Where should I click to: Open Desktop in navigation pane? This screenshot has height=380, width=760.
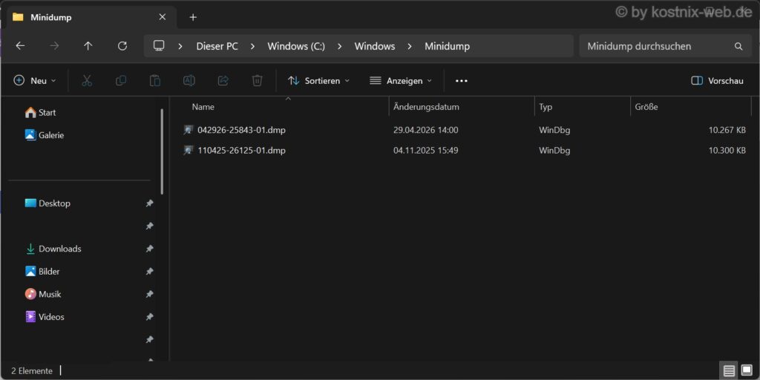click(47, 203)
